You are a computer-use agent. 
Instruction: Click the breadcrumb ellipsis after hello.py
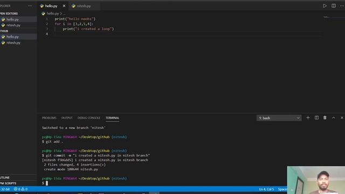click(x=64, y=13)
